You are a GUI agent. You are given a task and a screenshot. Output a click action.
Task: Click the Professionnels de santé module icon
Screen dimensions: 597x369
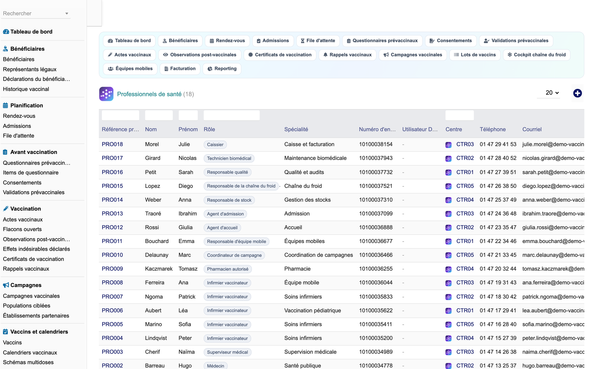click(106, 94)
